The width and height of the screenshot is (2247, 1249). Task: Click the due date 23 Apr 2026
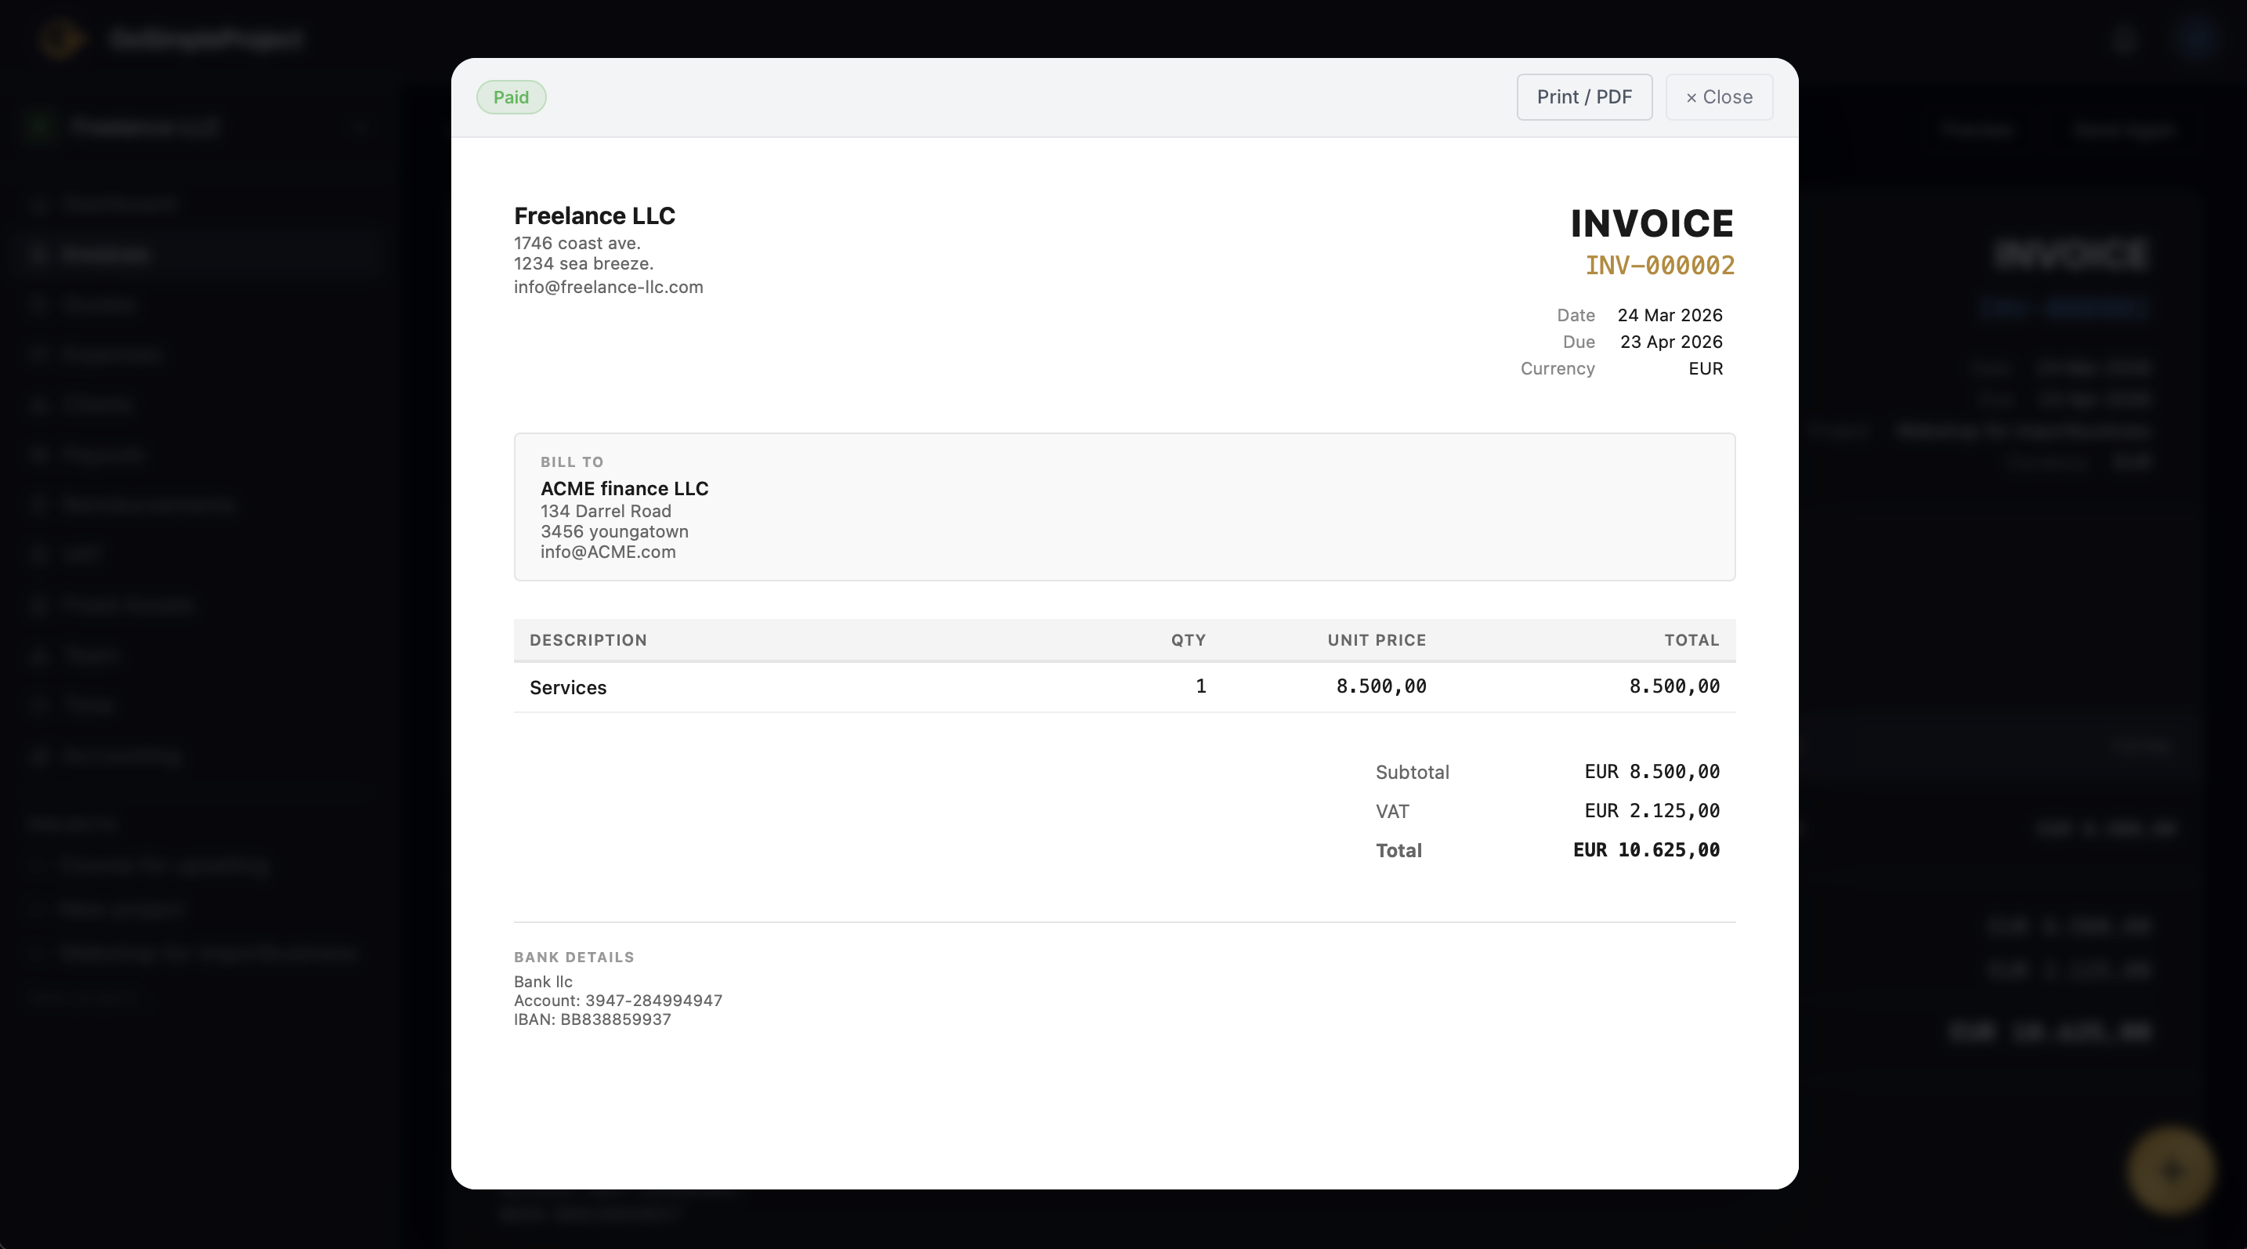point(1671,342)
